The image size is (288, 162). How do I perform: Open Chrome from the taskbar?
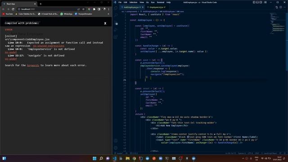click(x=134, y=158)
